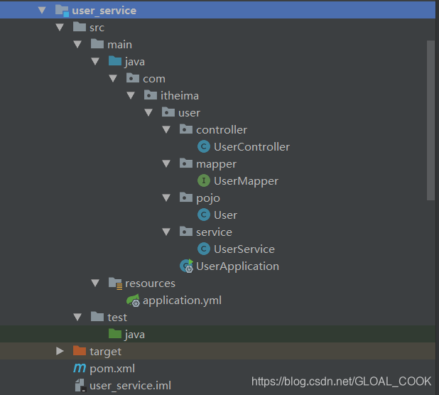Screen dimensions: 439x395
Task: Collapse the src folder arrow
Action: click(x=60, y=27)
